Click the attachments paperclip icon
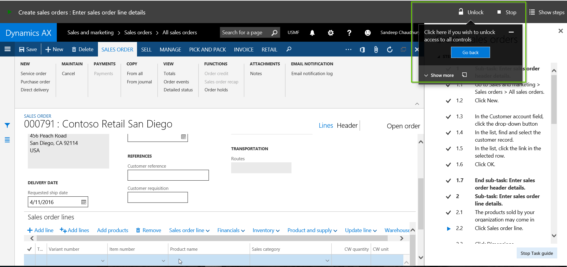The image size is (567, 267). (376, 49)
